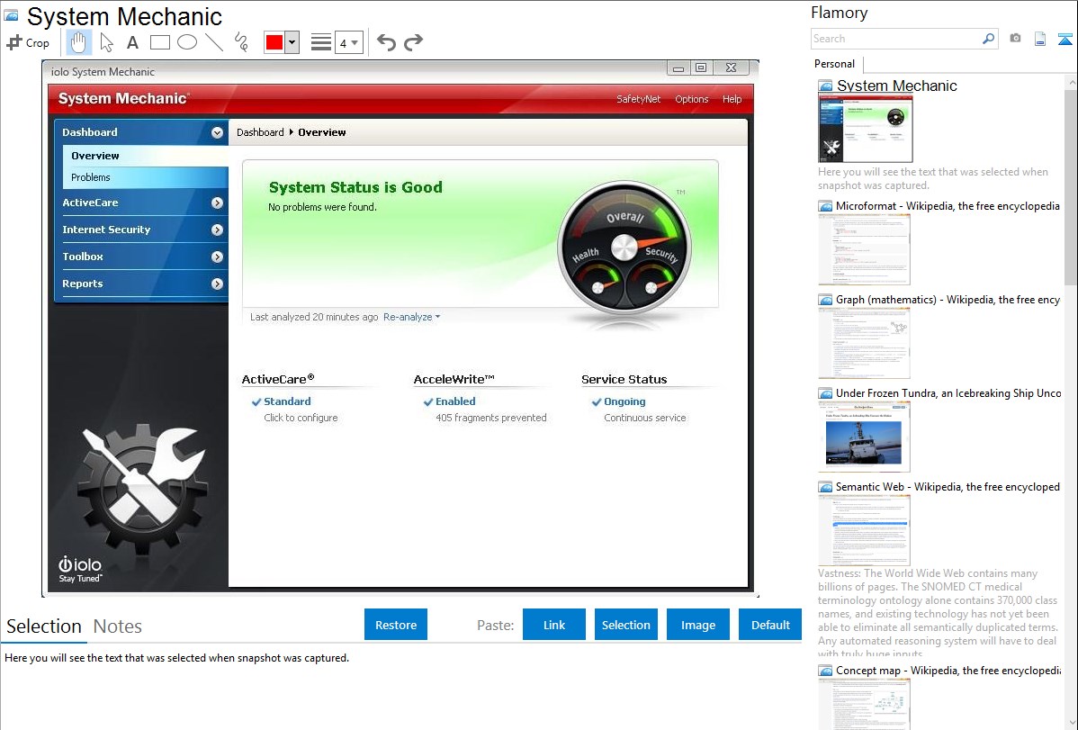Open the color picker dropdown arrow

292,42
